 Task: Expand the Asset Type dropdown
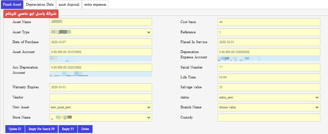pos(101,32)
